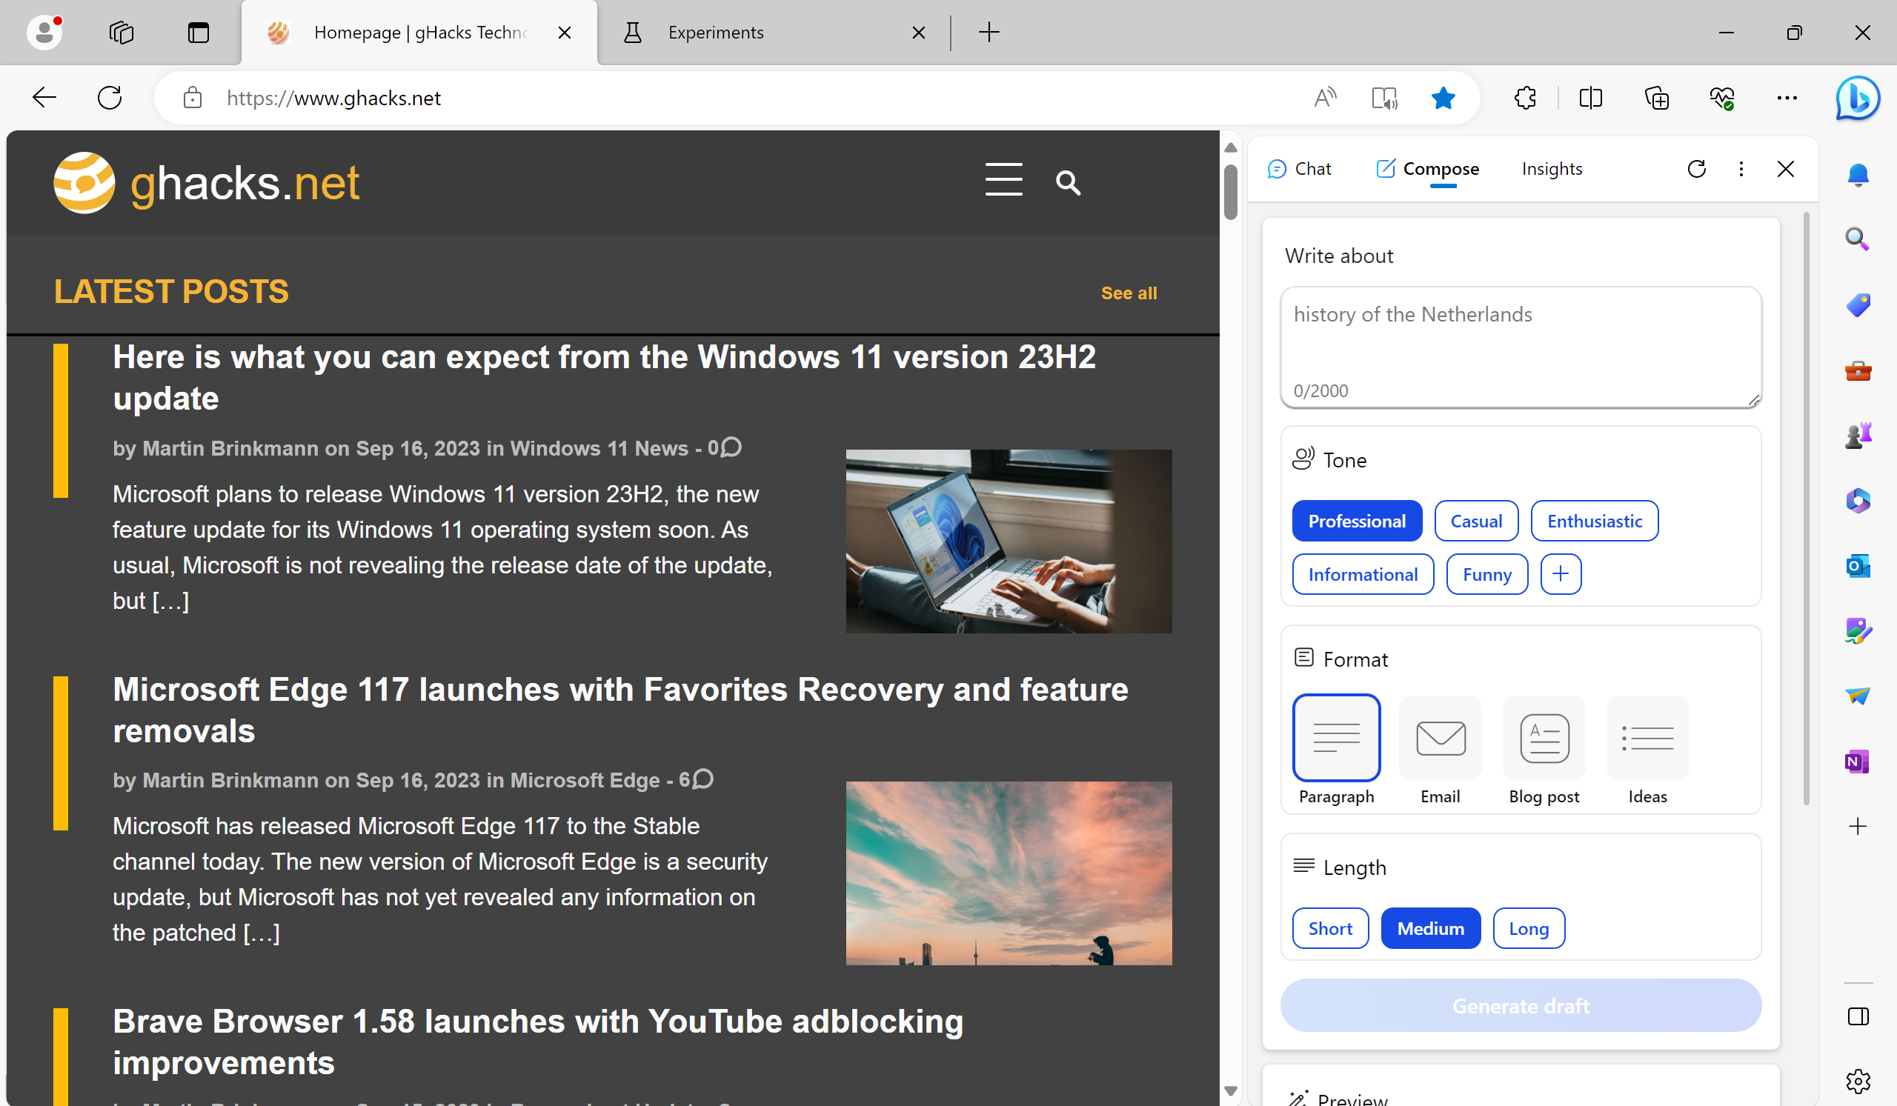Add a custom tone with plus

(x=1561, y=575)
